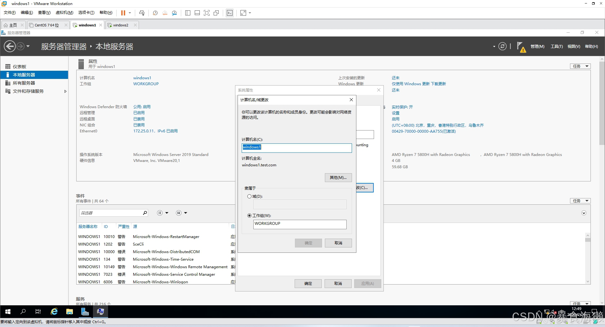Open the VMware 文件(F) menu
The width and height of the screenshot is (605, 327).
coord(9,13)
